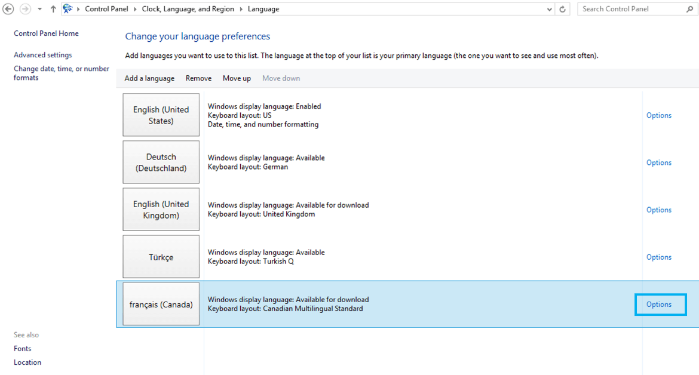
Task: Open Change date, time, or number formats
Action: click(x=62, y=73)
